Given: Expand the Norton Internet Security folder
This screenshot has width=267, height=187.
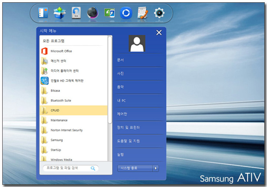Looking at the screenshot, I should 67,130.
